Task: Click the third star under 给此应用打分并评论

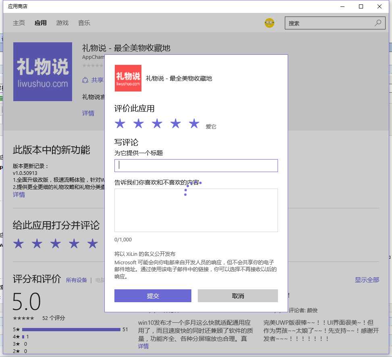Action: point(56,243)
